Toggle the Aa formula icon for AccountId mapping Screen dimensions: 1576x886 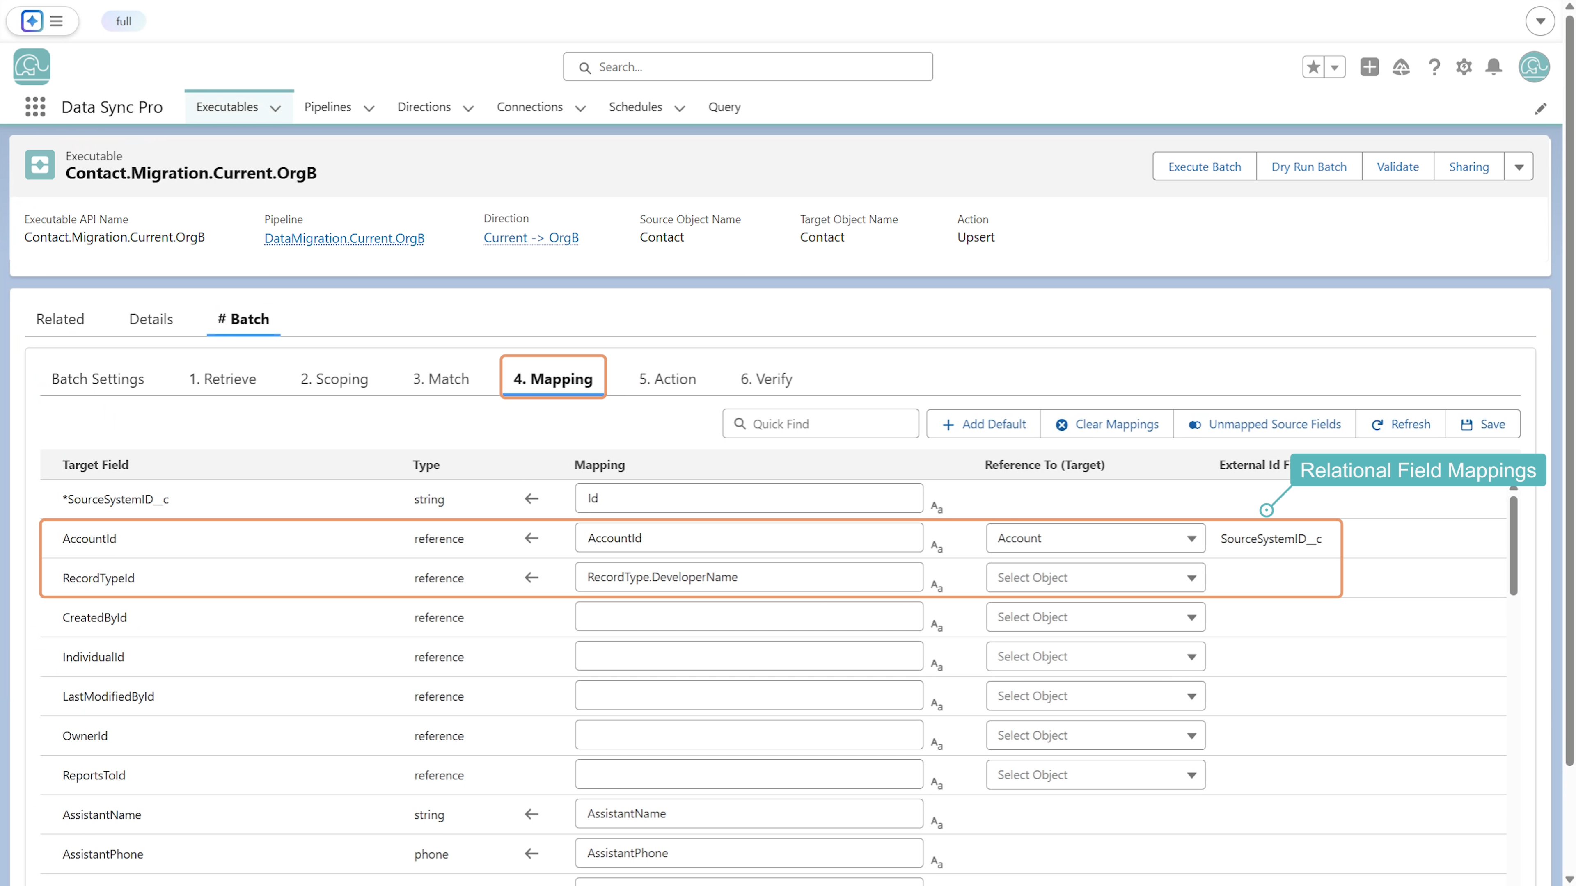pos(937,546)
